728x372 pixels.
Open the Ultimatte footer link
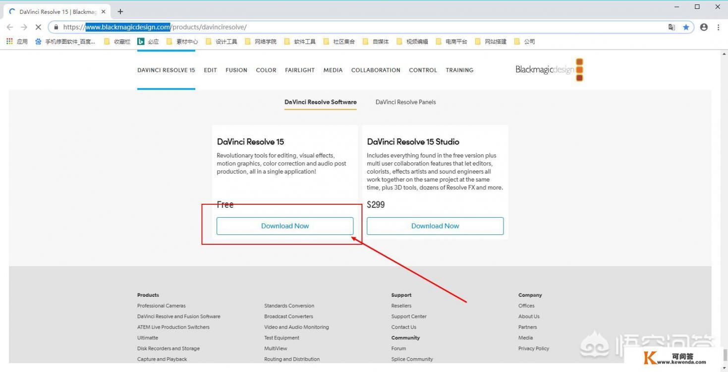click(x=148, y=338)
